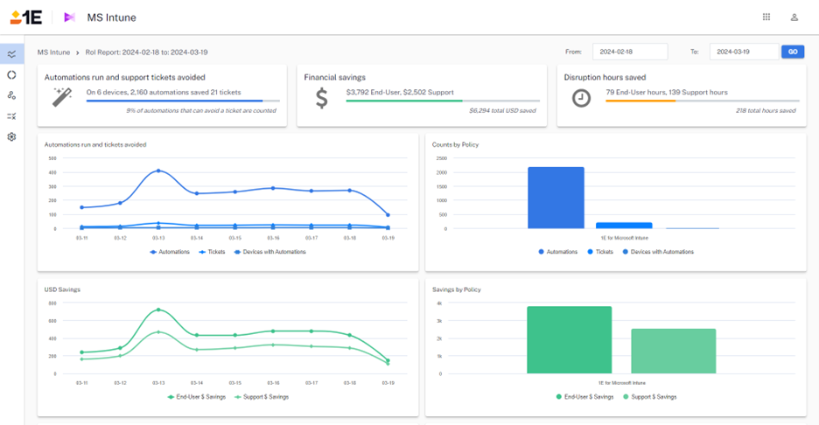
Task: Click the purple MS Intune app icon
Action: (x=69, y=17)
